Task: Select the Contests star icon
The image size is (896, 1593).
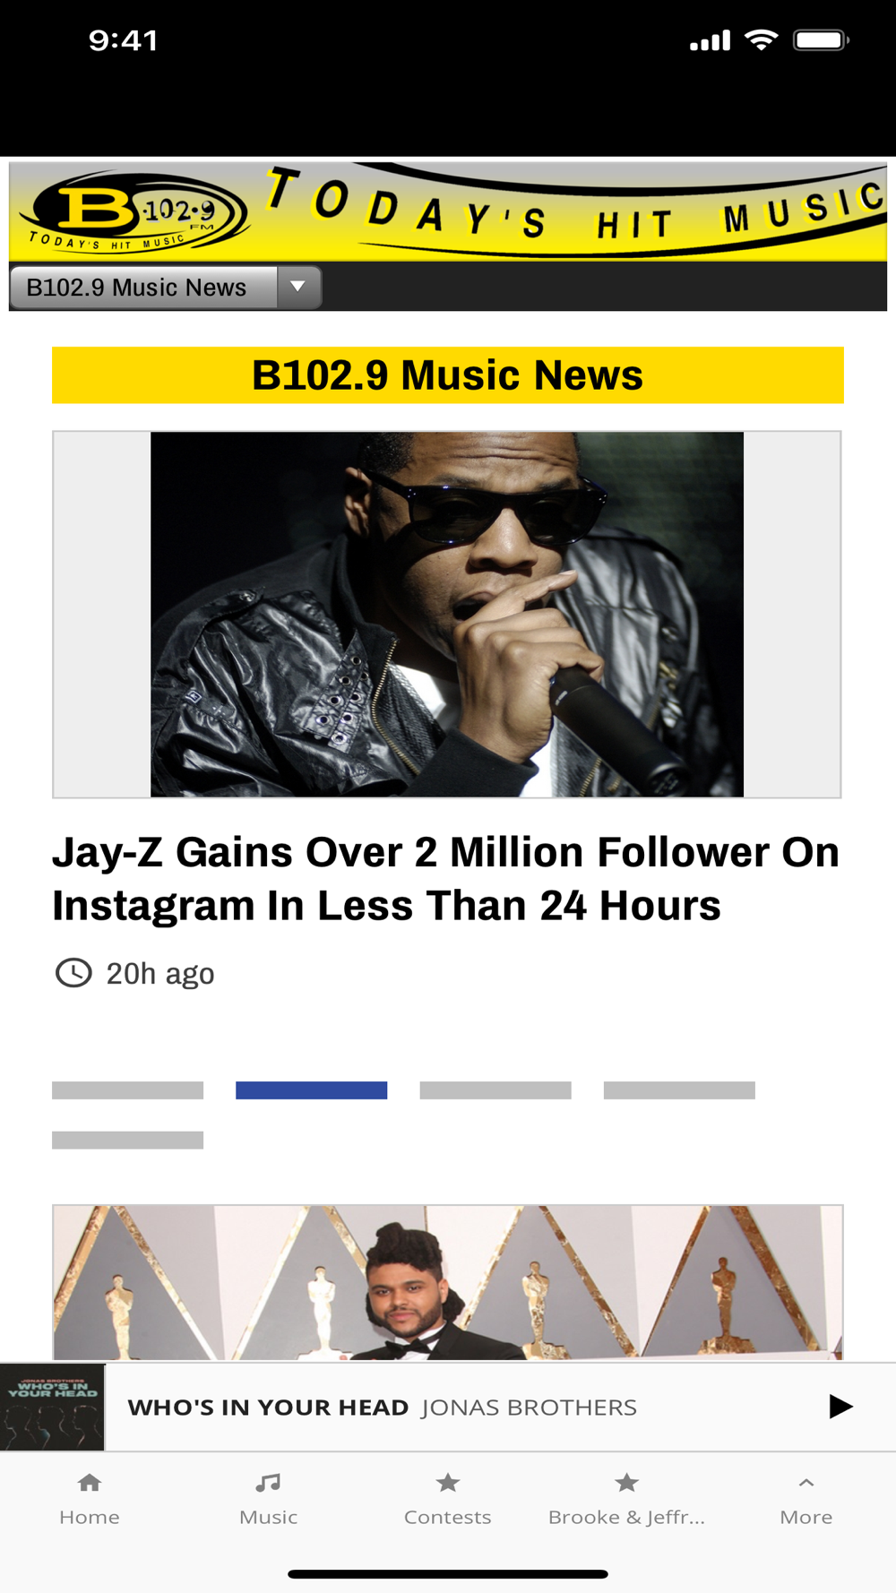Action: (447, 1483)
